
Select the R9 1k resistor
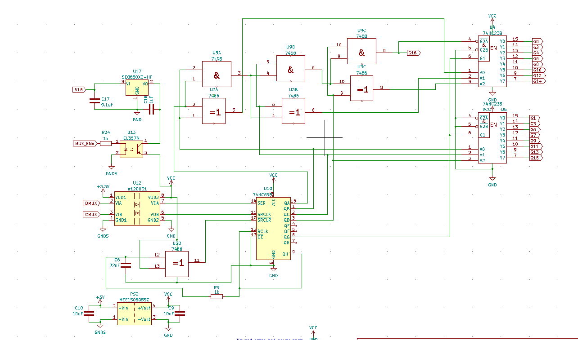[x=217, y=296]
